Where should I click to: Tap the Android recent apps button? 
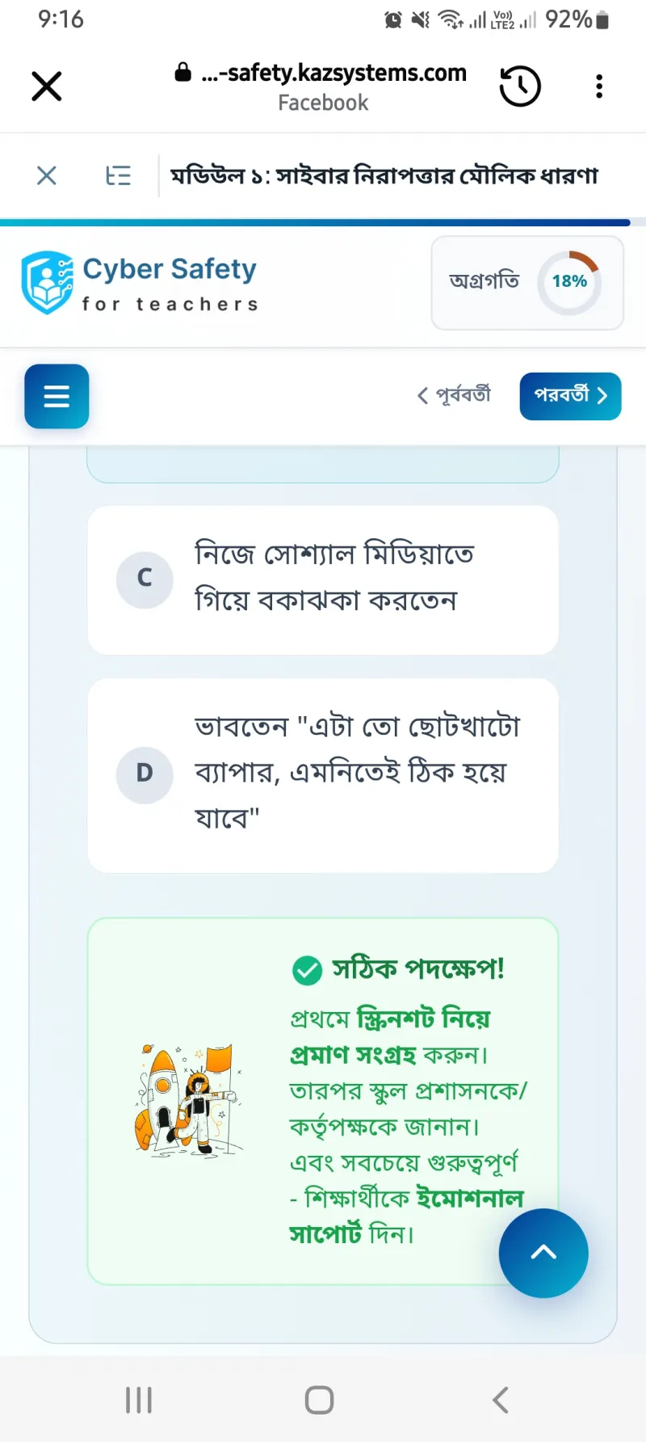coord(139,1400)
